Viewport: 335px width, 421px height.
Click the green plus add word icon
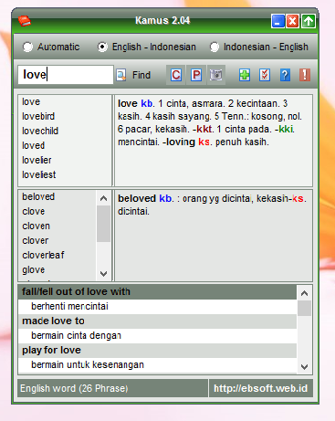[x=245, y=75]
